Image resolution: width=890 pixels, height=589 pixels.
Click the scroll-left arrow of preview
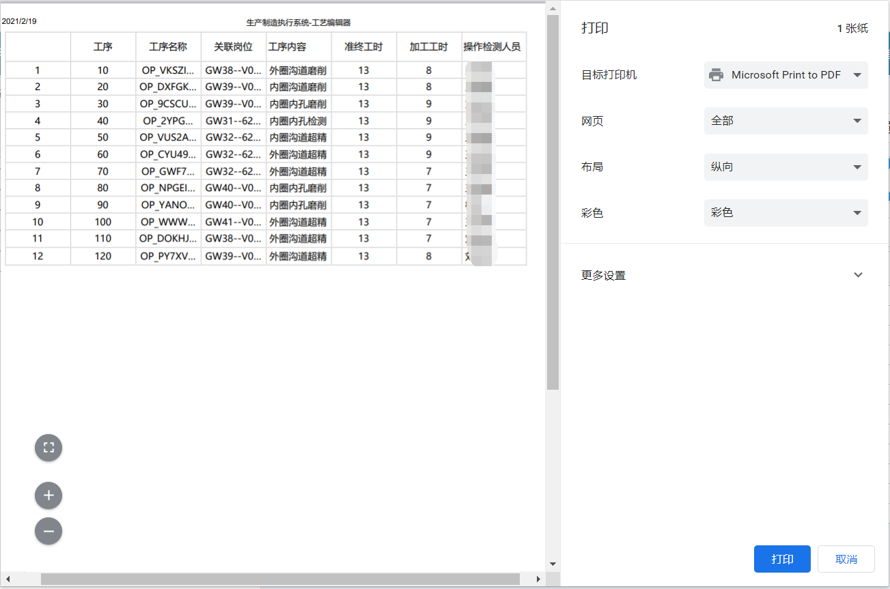[8, 579]
